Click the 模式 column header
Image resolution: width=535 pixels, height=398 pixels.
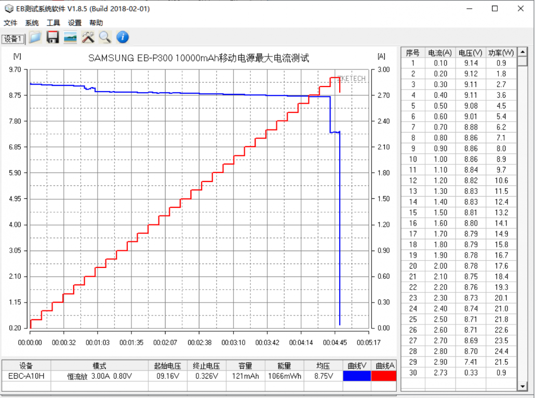tap(99, 366)
